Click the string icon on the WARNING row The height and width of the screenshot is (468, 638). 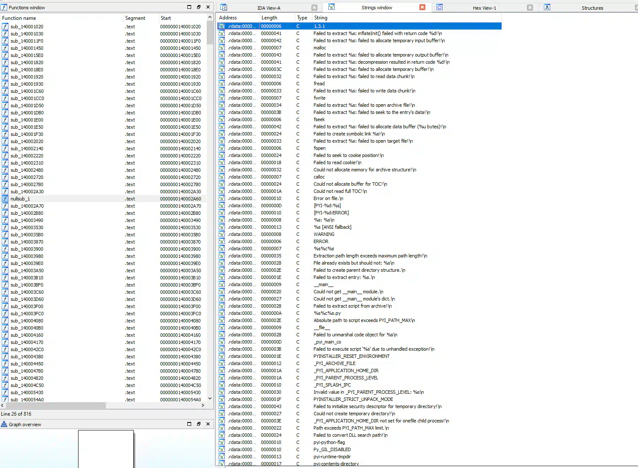[x=222, y=234]
